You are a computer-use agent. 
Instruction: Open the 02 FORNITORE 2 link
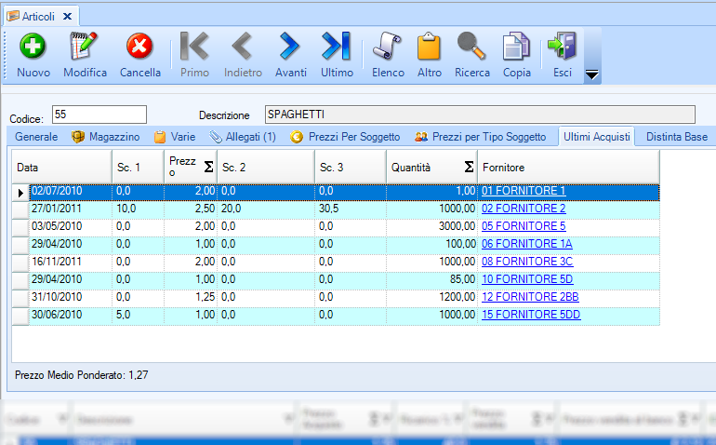524,209
